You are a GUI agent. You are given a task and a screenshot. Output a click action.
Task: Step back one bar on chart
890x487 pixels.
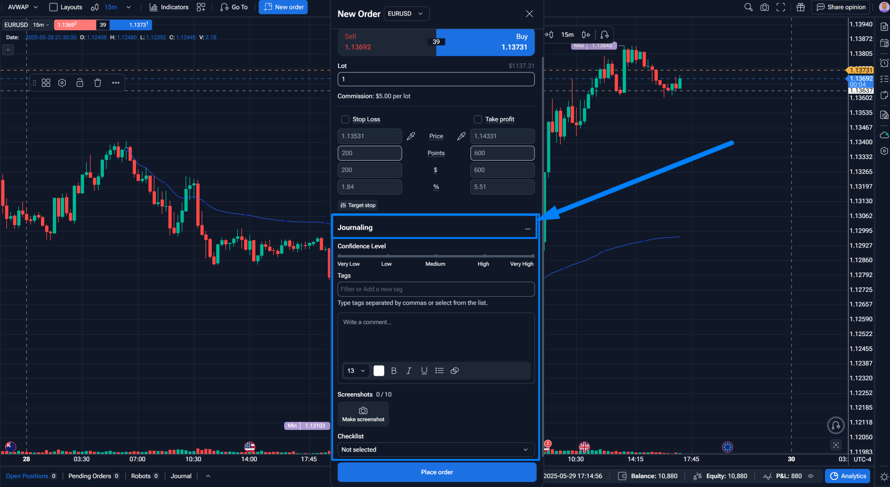549,35
